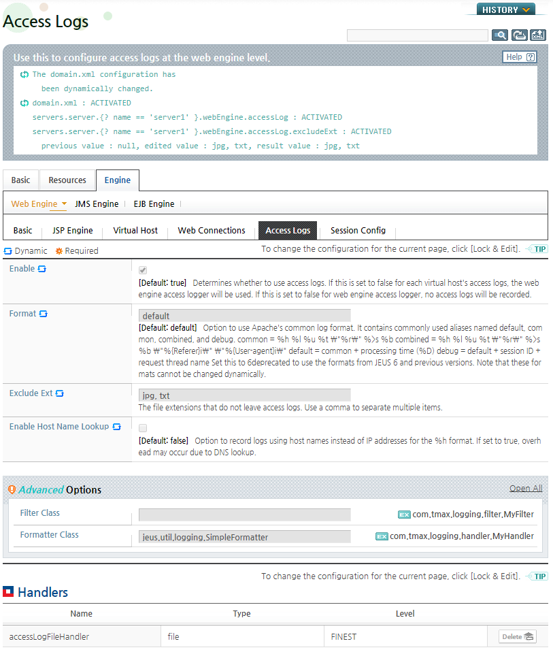Image resolution: width=553 pixels, height=652 pixels.
Task: Click dynamic icon beside Exclude Ext label
Action: pyautogui.click(x=60, y=393)
